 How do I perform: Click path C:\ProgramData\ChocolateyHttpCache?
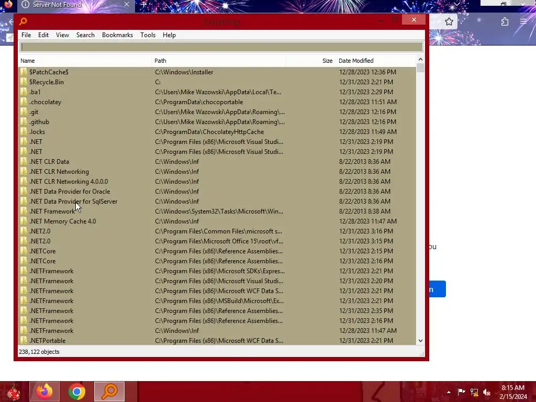coord(209,131)
